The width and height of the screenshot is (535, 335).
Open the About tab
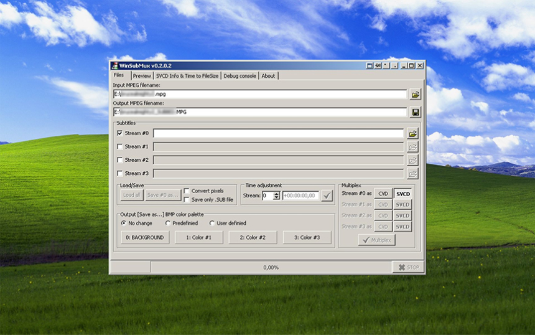click(268, 76)
